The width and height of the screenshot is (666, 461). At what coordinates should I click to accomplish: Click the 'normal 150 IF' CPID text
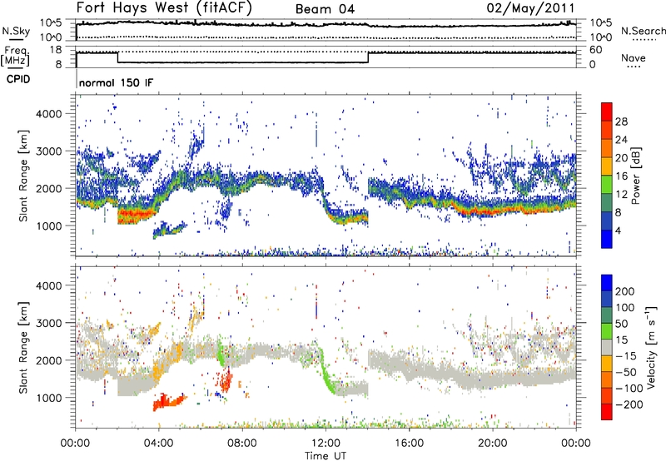(116, 82)
